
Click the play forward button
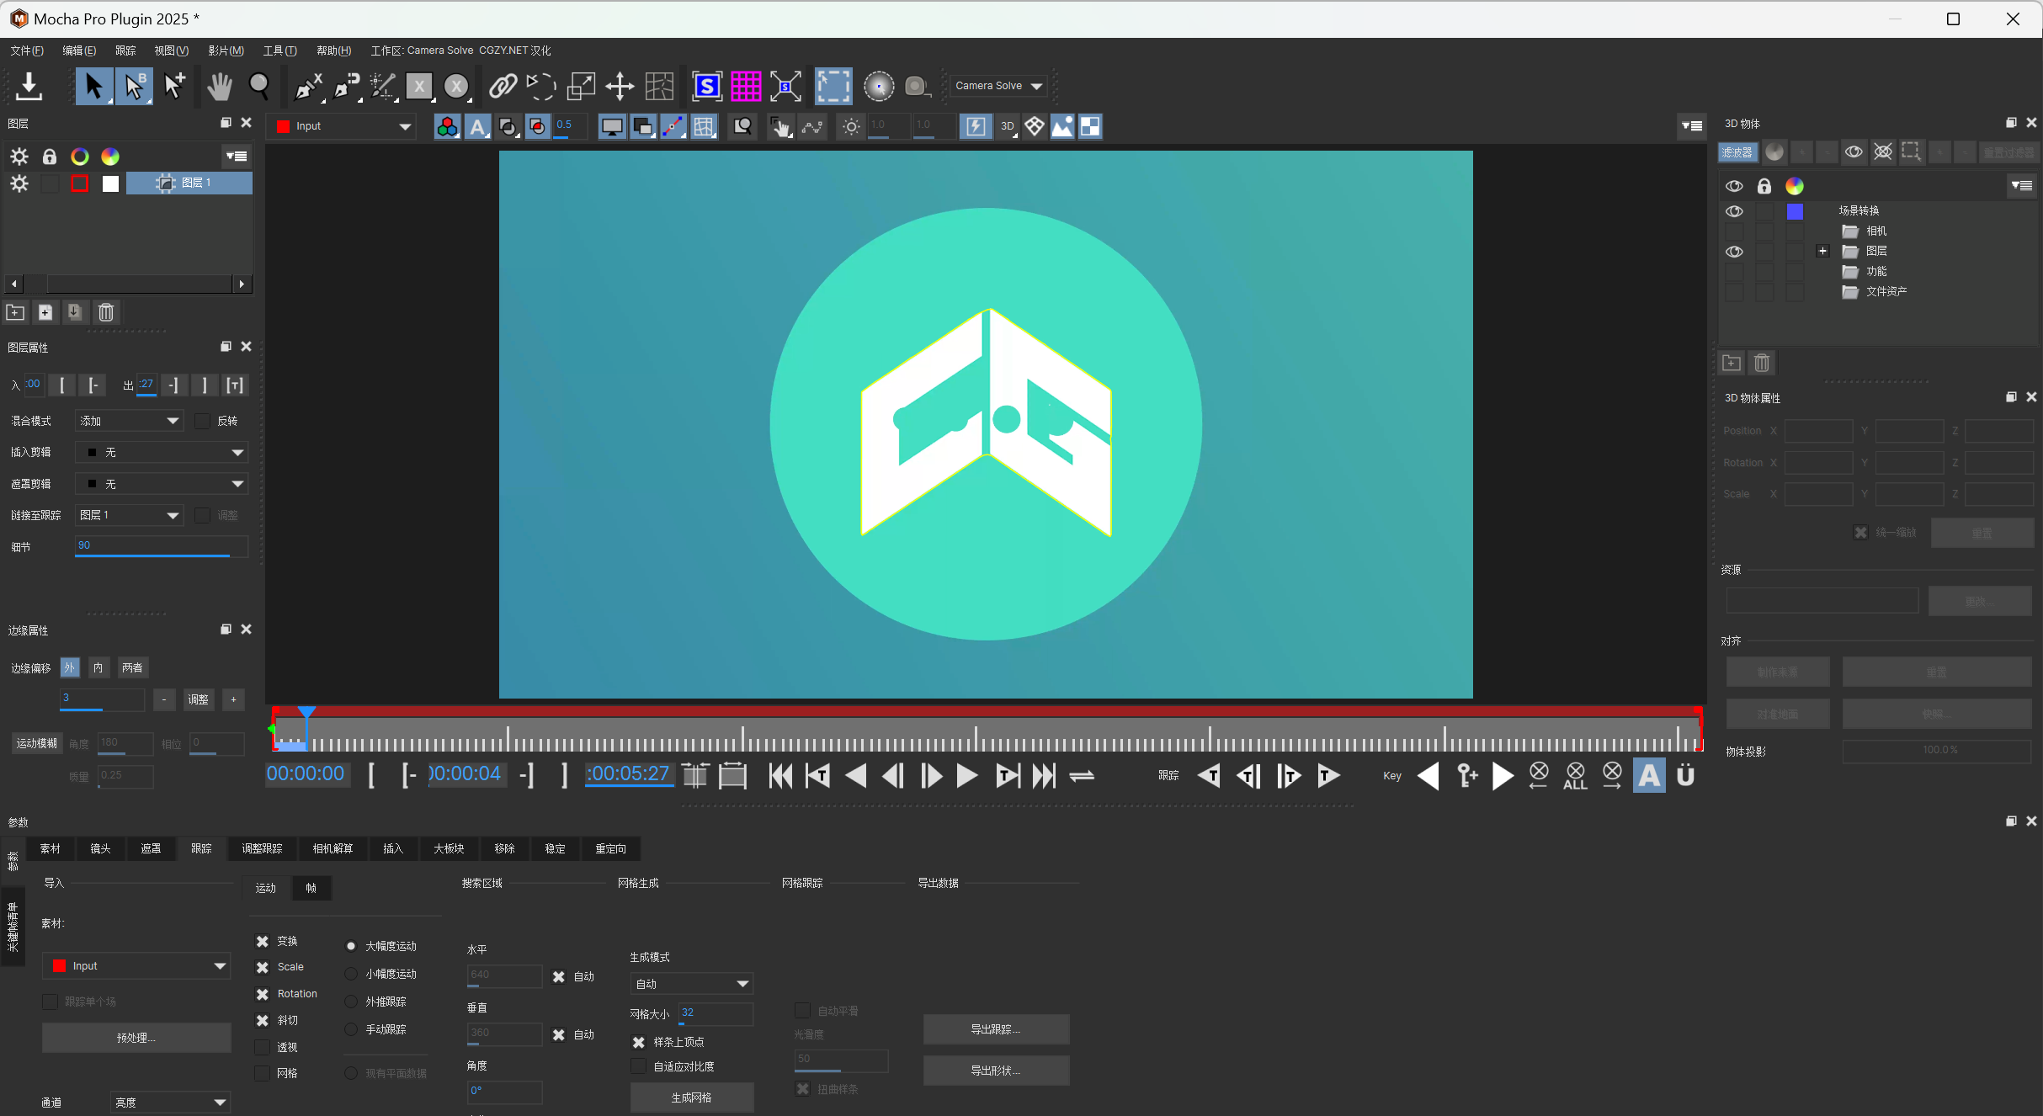click(967, 776)
